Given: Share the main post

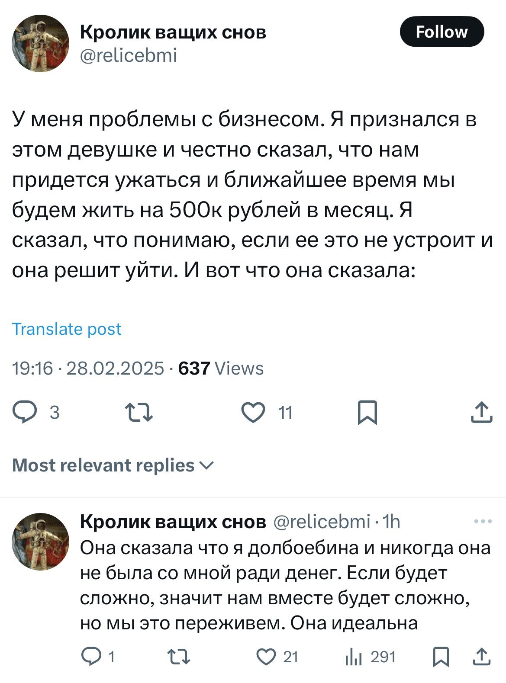Looking at the screenshot, I should tap(481, 412).
